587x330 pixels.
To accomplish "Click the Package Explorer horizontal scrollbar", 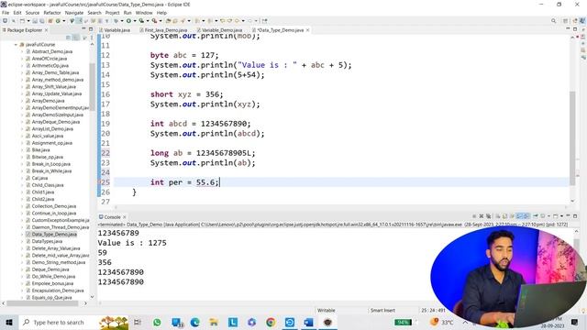I will pos(42,303).
